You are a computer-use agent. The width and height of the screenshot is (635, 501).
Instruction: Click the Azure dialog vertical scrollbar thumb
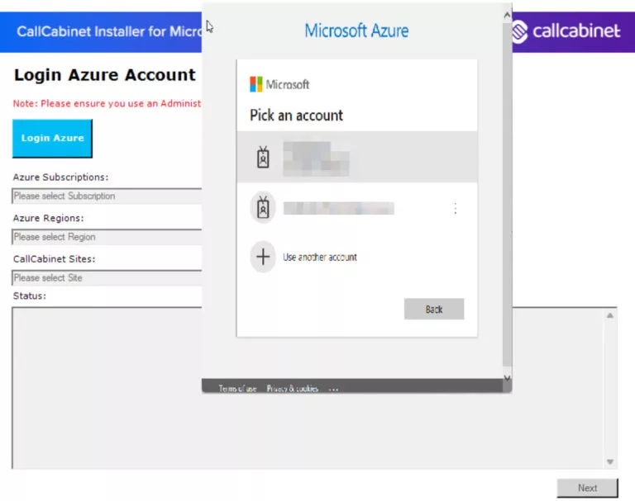click(x=507, y=194)
